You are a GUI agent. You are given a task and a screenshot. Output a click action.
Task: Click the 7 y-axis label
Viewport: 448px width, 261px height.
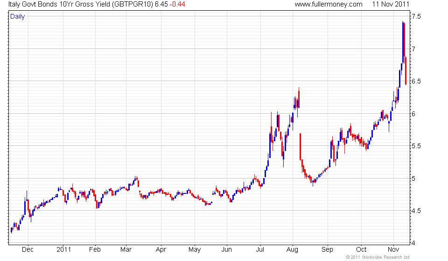tap(413, 49)
